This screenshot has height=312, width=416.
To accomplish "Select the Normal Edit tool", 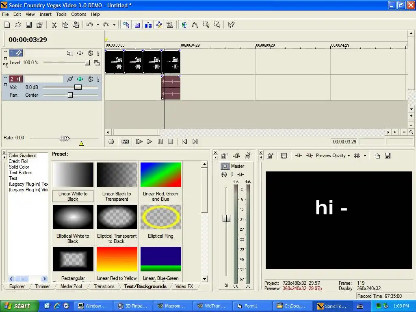I will point(184,25).
